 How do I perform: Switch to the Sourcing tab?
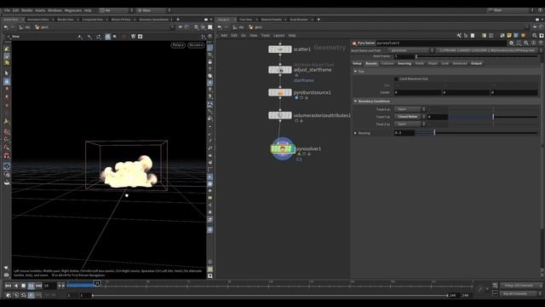(404, 63)
